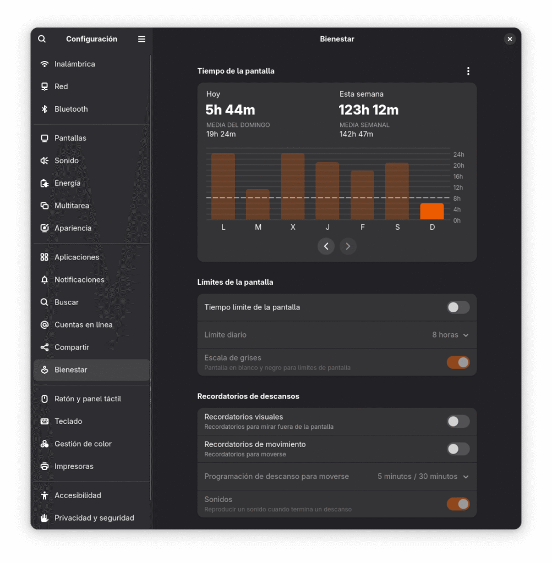
Task: Click the Bluetooth icon in sidebar
Action: pyautogui.click(x=45, y=109)
